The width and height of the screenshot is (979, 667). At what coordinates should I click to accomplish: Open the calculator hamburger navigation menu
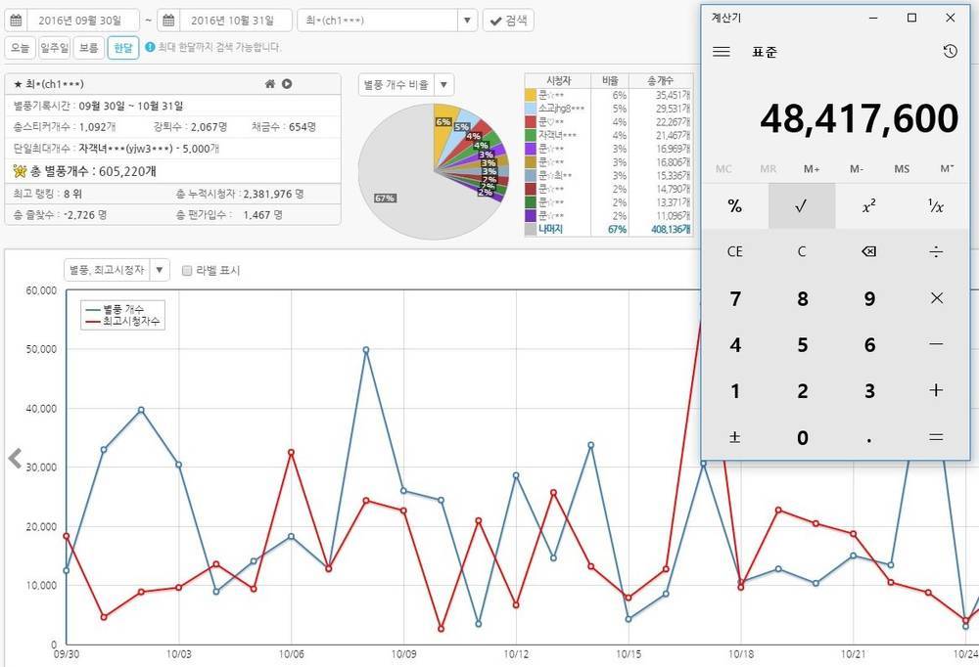pos(722,52)
